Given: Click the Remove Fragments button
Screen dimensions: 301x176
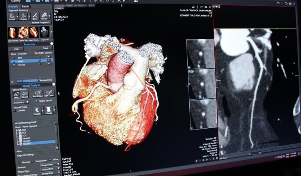Looking at the screenshot, I should (40, 23).
